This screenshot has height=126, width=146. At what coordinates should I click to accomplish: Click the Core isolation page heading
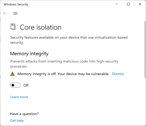tap(41, 27)
